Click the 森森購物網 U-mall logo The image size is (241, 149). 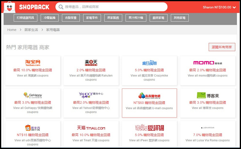[x=149, y=95]
